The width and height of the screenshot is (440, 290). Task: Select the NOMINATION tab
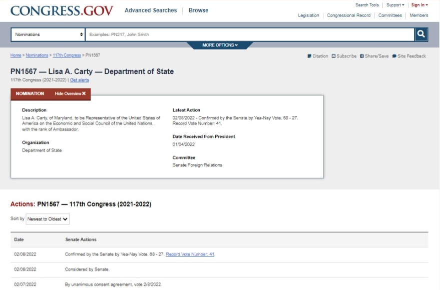[30, 93]
